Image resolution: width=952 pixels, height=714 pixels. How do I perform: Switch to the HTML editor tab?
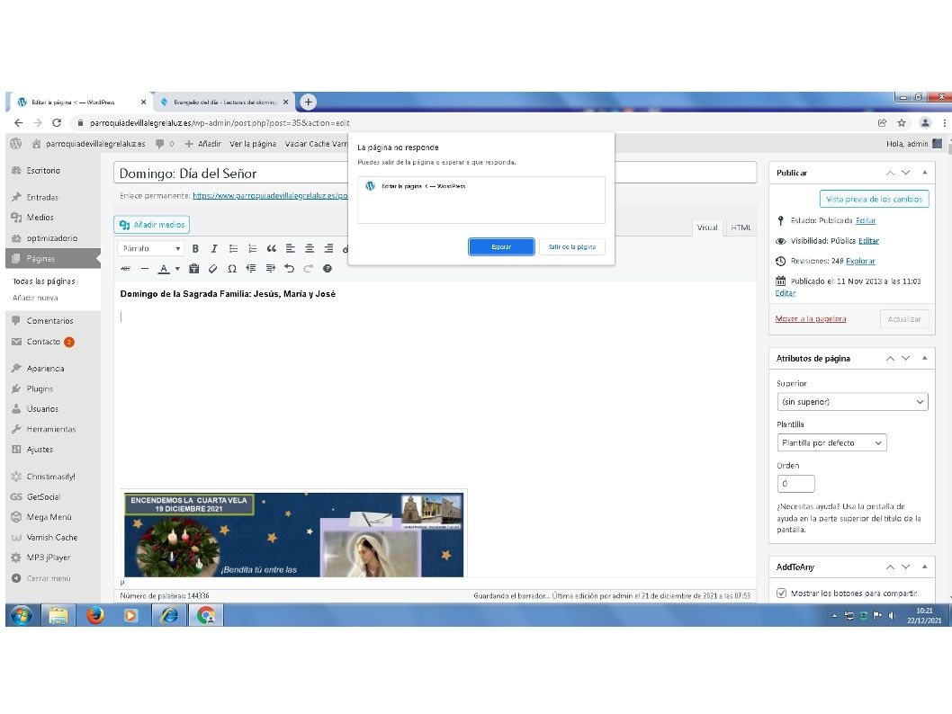(741, 228)
